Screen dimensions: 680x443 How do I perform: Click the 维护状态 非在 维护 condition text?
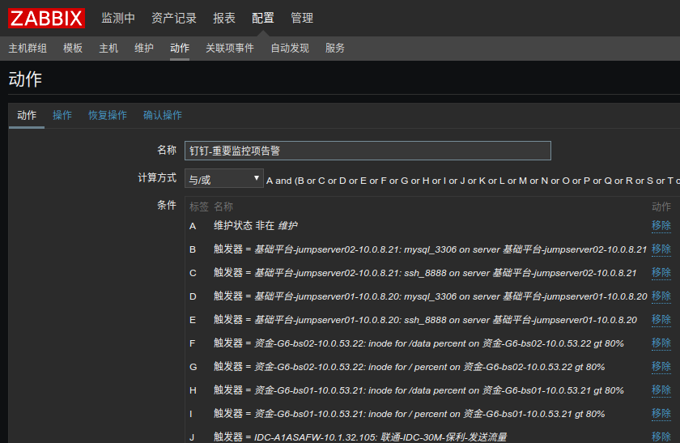tap(256, 226)
